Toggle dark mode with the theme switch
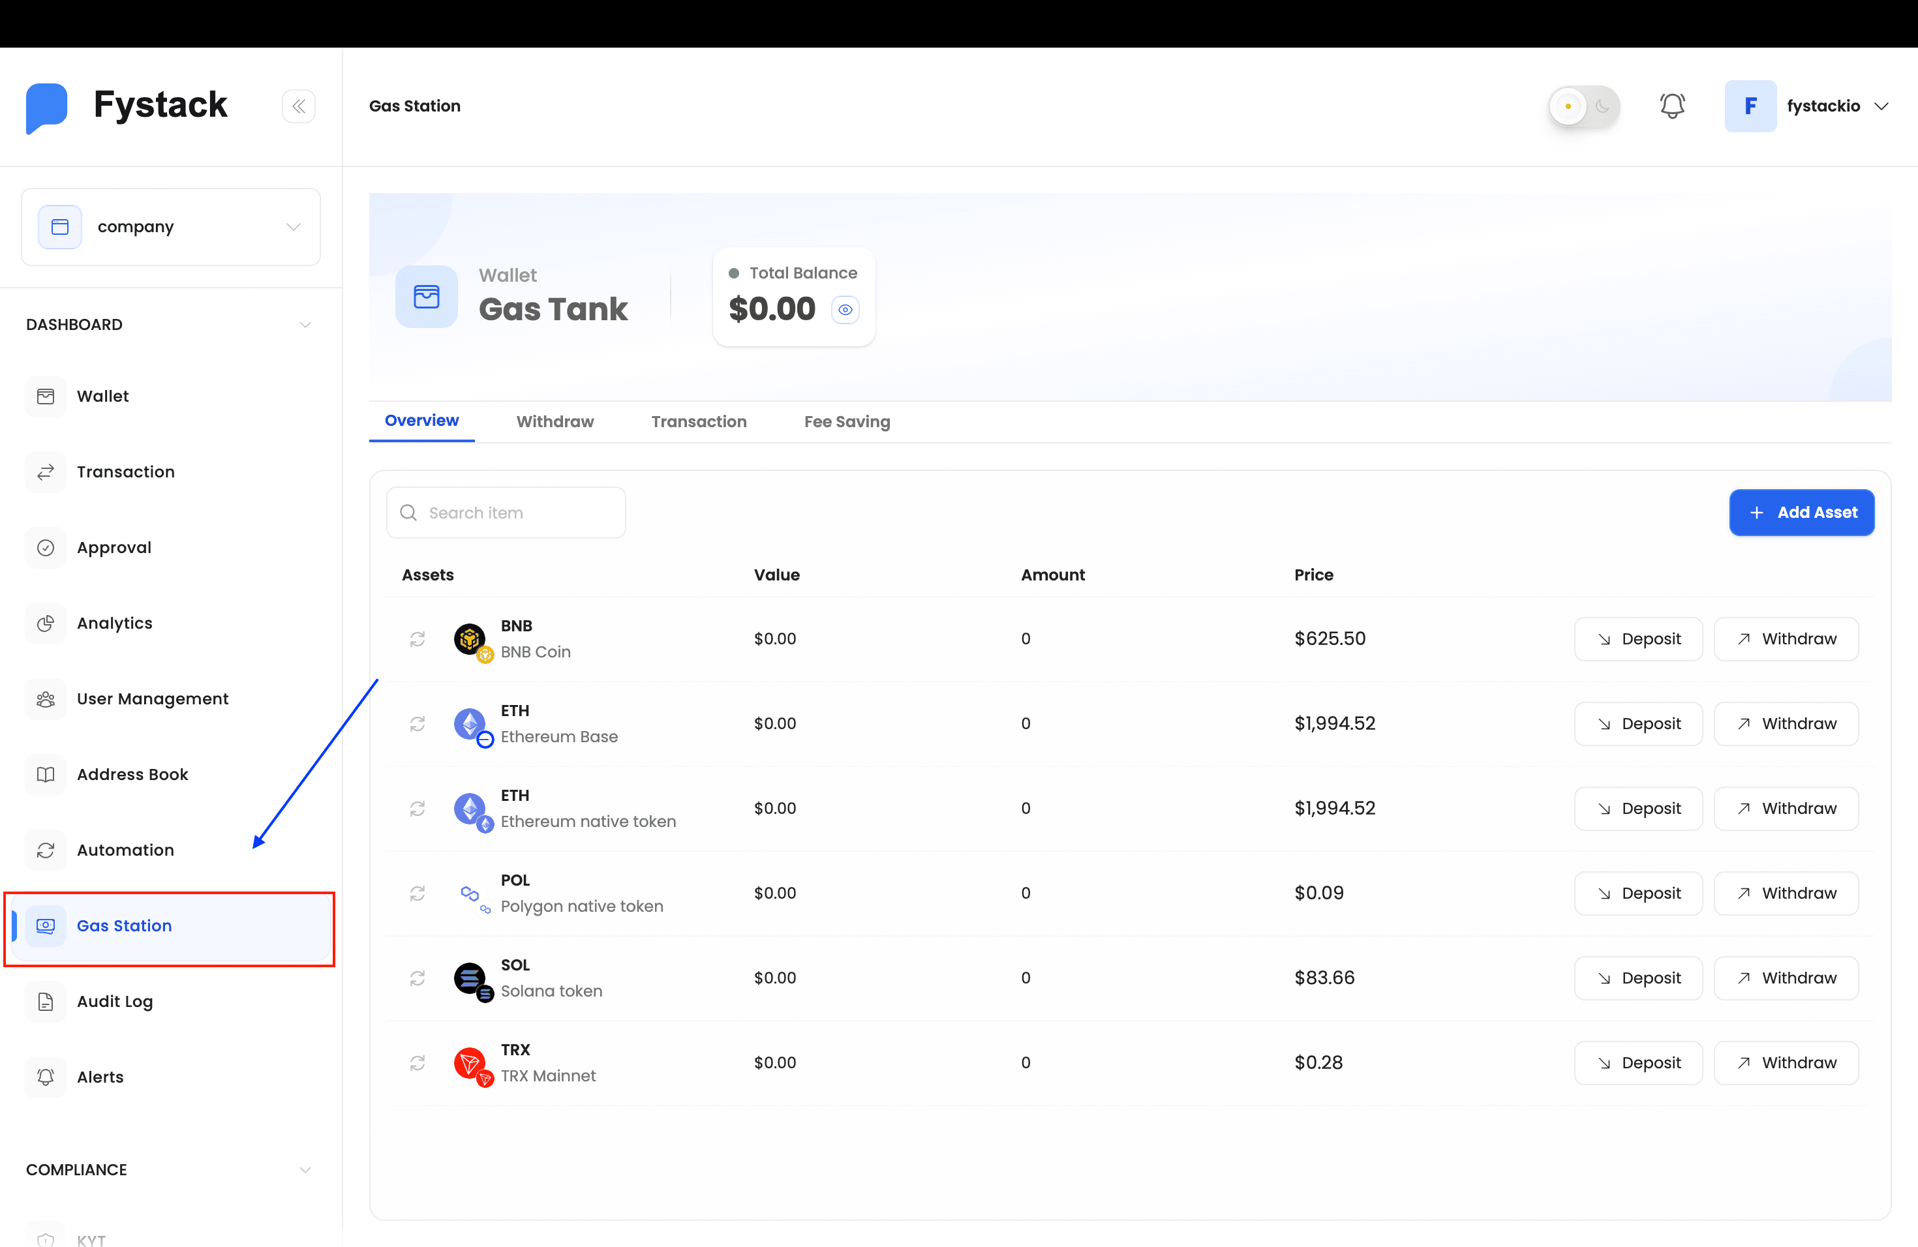Viewport: 1918px width, 1247px height. coord(1583,106)
